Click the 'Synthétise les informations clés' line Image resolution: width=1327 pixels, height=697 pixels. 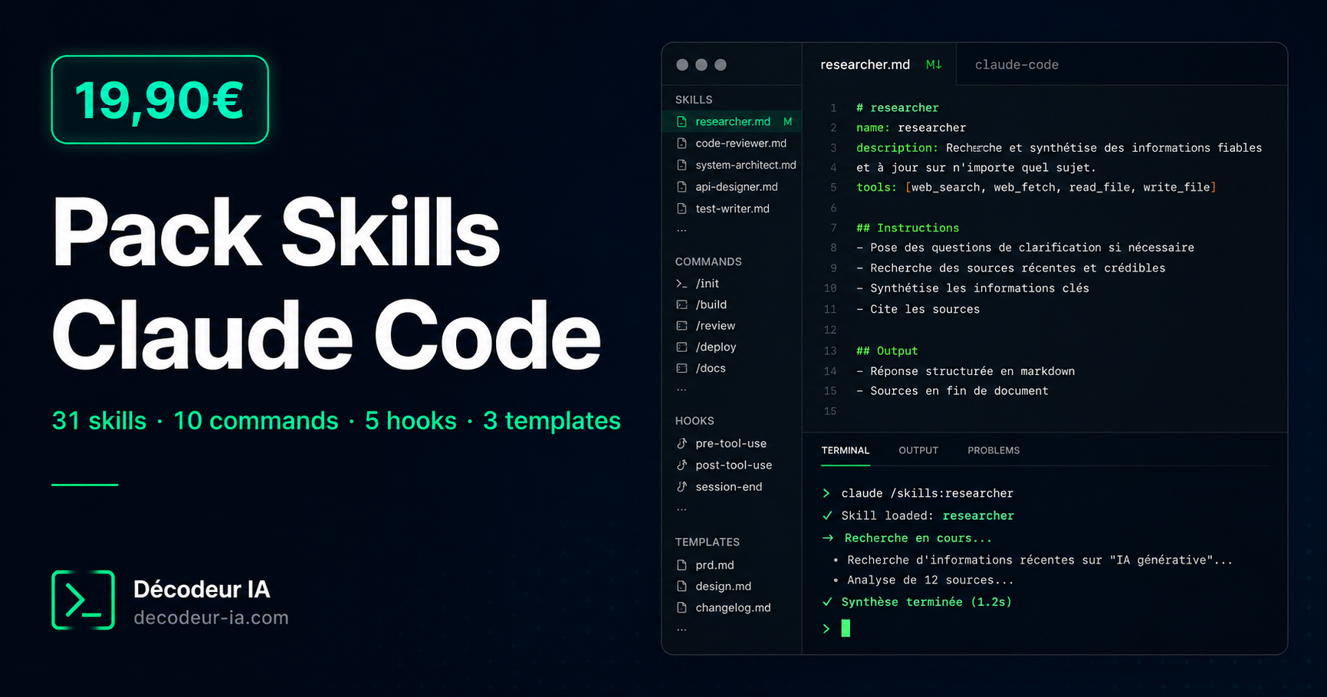coord(972,288)
